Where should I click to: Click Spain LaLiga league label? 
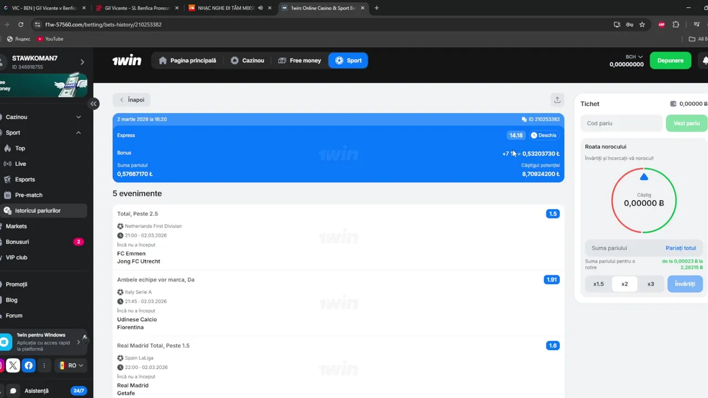139,358
